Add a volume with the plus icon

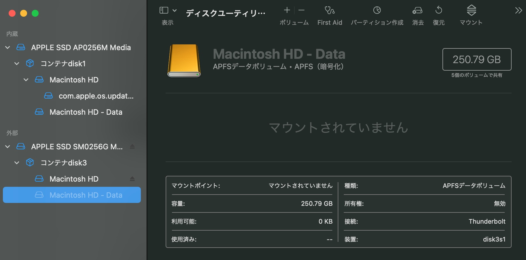(287, 10)
